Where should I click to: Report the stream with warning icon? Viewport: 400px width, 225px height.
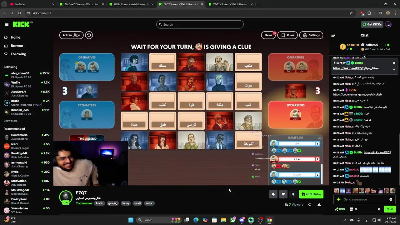(319, 205)
